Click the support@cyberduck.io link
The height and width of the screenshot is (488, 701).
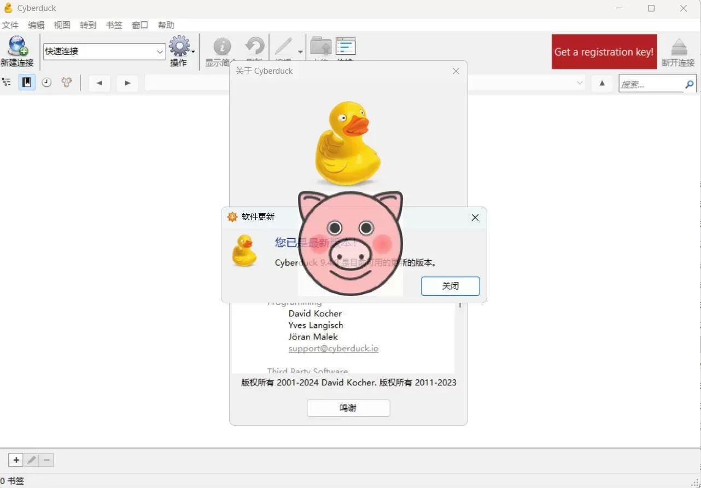pos(334,349)
